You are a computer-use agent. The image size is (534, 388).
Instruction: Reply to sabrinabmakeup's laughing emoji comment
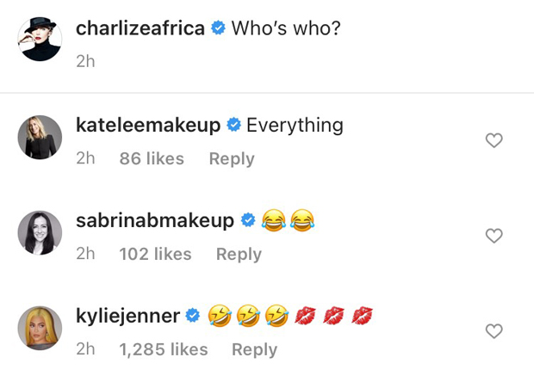(x=239, y=255)
